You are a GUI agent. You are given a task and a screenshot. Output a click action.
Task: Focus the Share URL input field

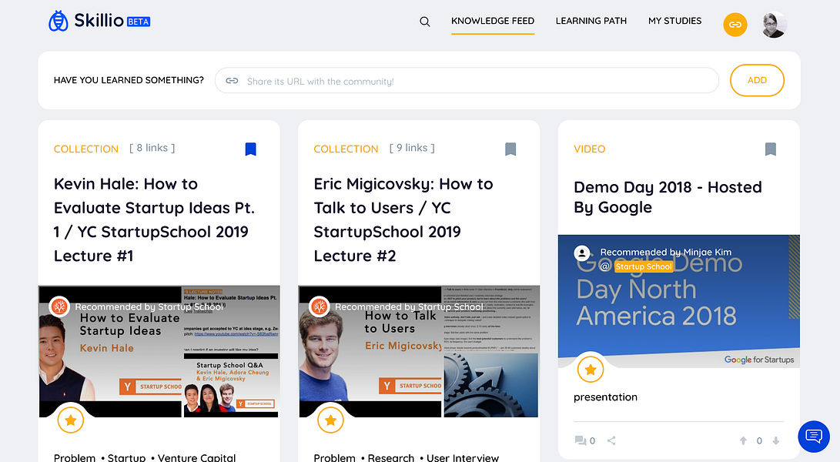pos(467,80)
